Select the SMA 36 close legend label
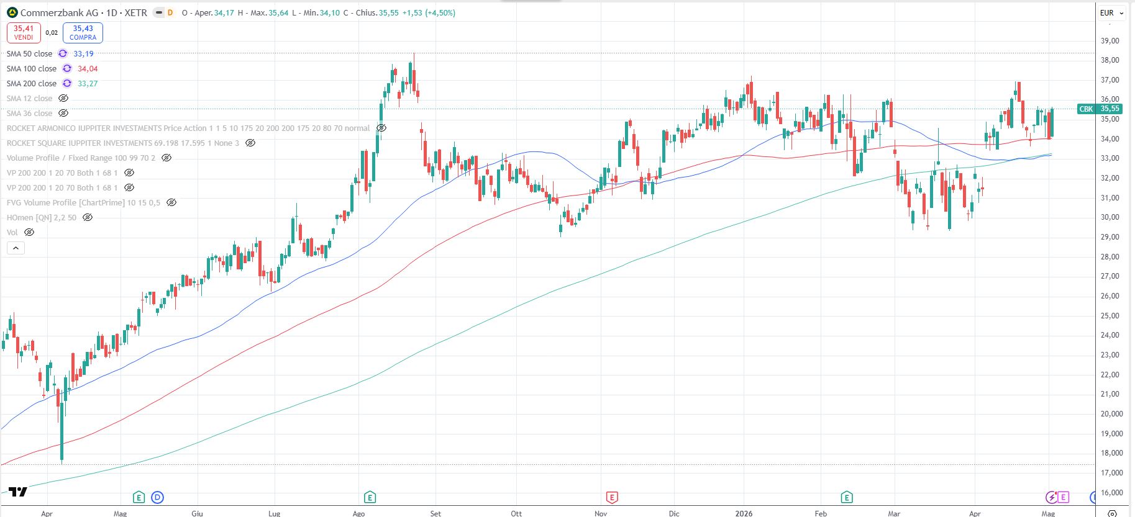Image resolution: width=1135 pixels, height=517 pixels. (x=29, y=114)
